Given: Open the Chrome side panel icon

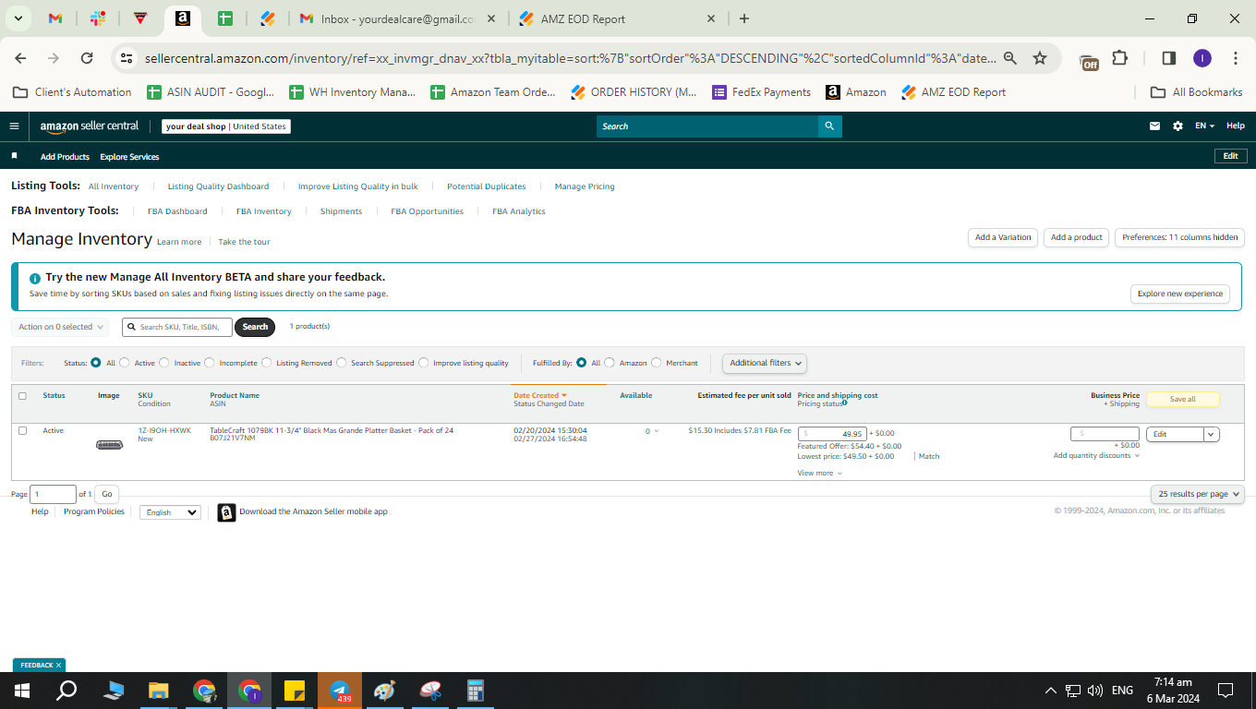Looking at the screenshot, I should pos(1168,58).
